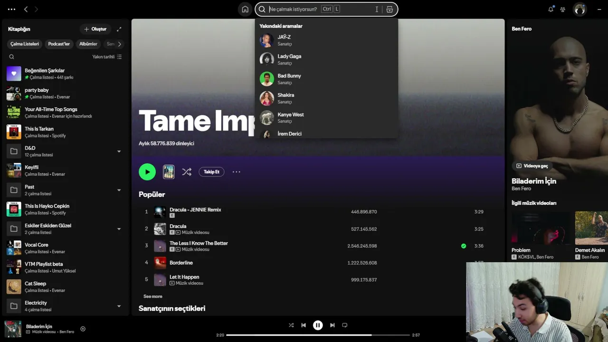Show more library filter chips
The image size is (608, 342).
119,44
